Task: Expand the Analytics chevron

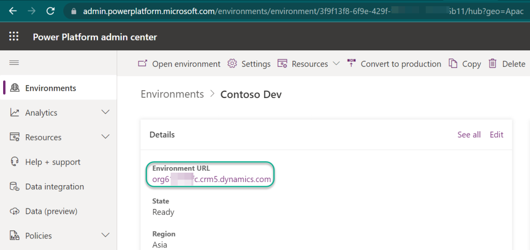Action: (x=105, y=112)
